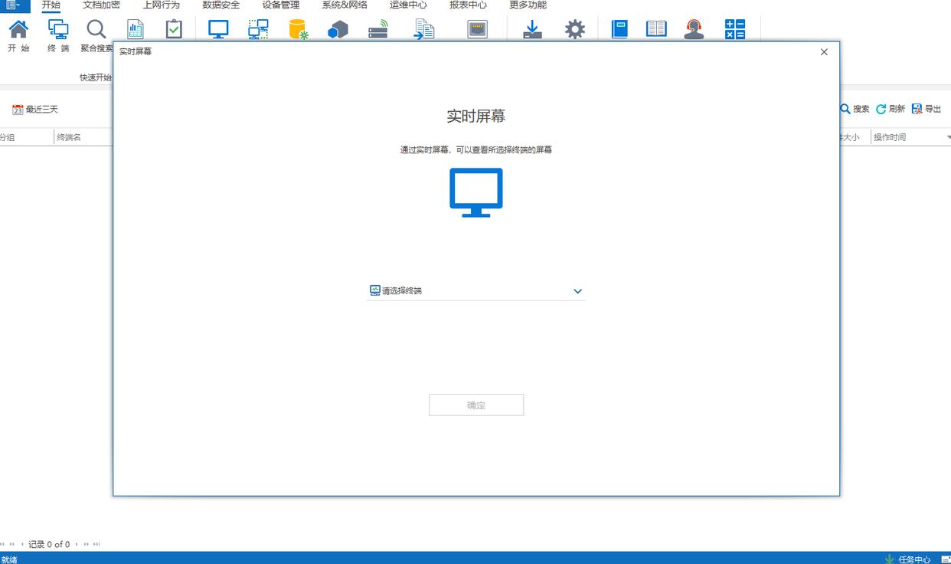Click the 就绪 status text

[8, 559]
